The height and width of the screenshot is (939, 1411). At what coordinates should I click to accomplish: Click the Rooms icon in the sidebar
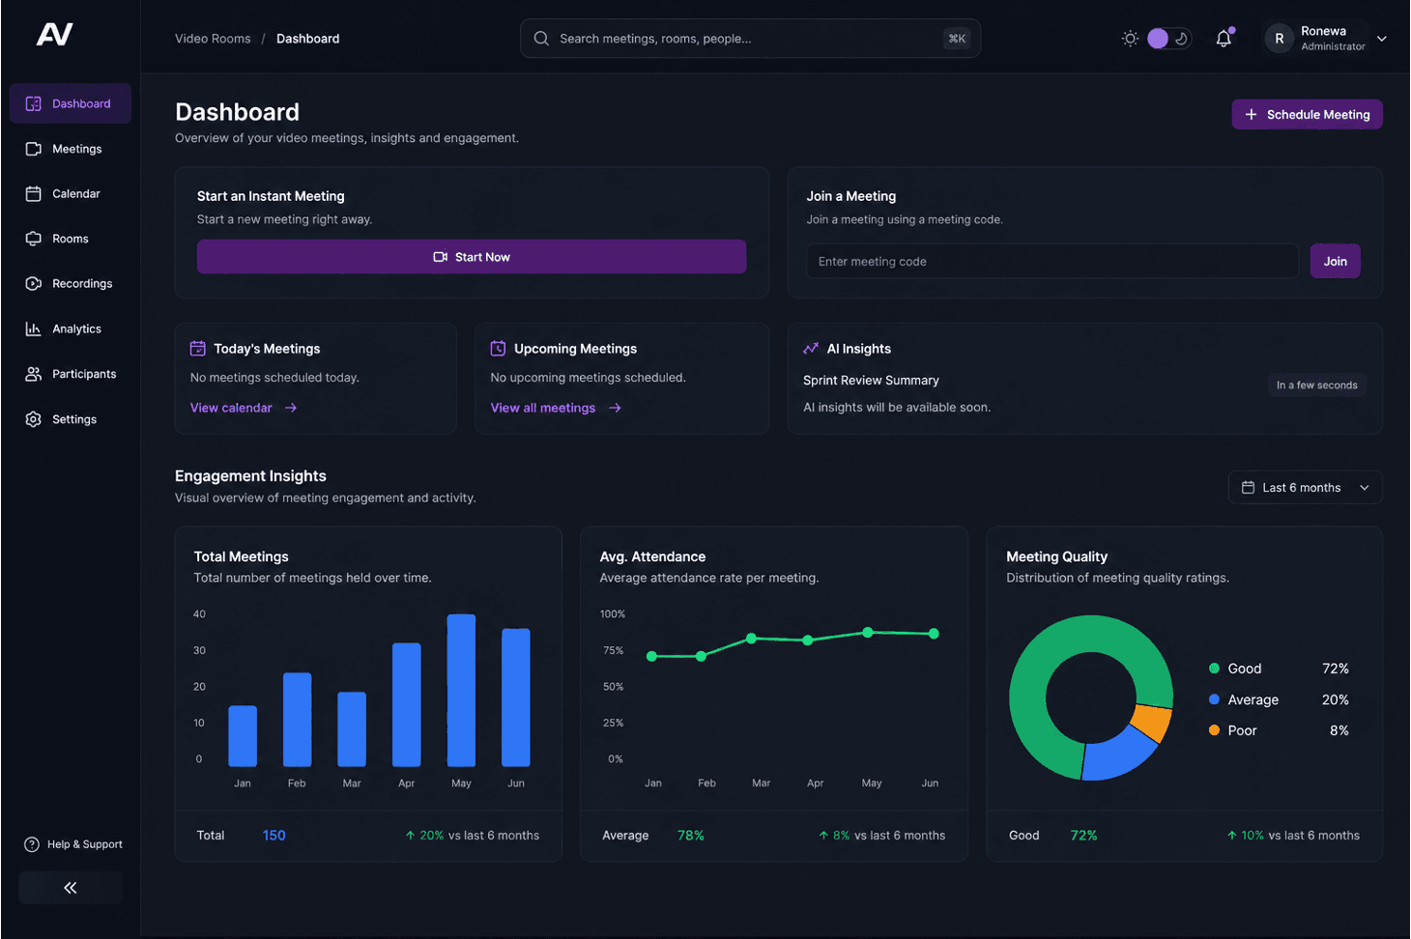click(x=33, y=239)
